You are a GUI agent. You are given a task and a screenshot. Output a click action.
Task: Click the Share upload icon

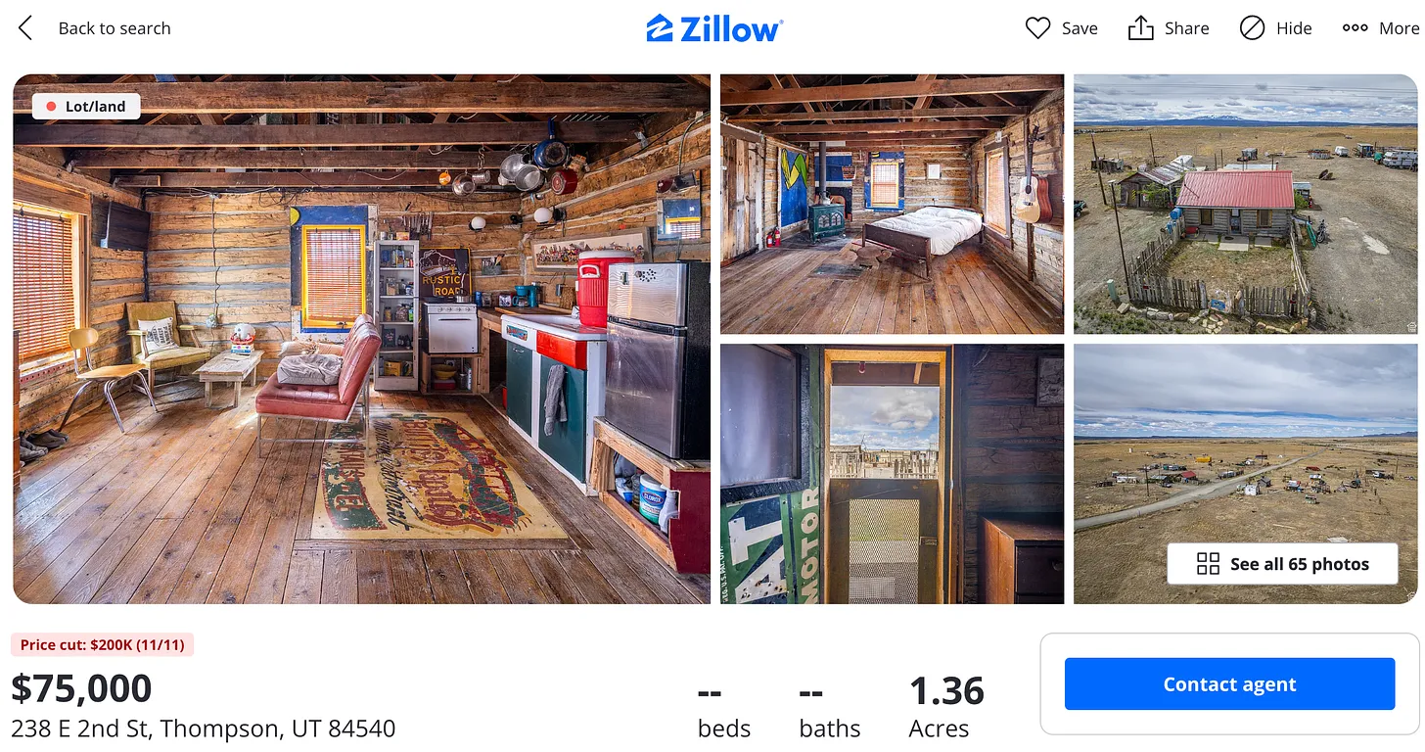pos(1140,27)
